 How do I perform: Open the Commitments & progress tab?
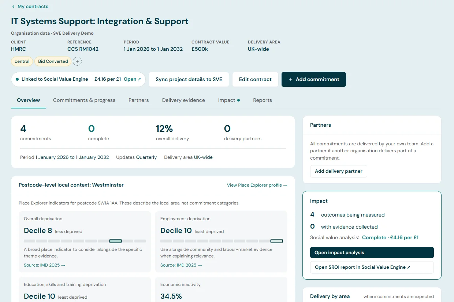pos(84,100)
